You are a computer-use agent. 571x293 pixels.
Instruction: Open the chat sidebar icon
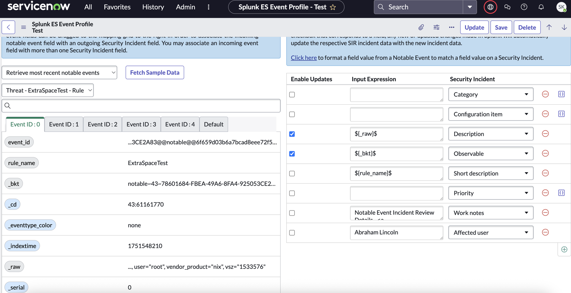(507, 7)
